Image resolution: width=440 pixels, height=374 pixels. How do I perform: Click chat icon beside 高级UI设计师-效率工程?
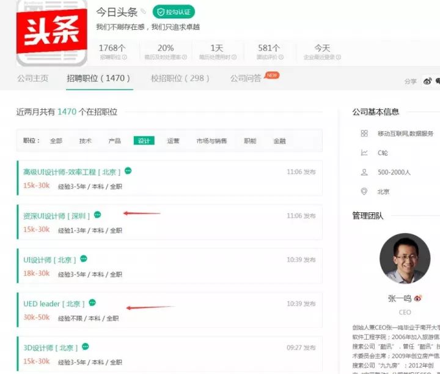pyautogui.click(x=128, y=171)
